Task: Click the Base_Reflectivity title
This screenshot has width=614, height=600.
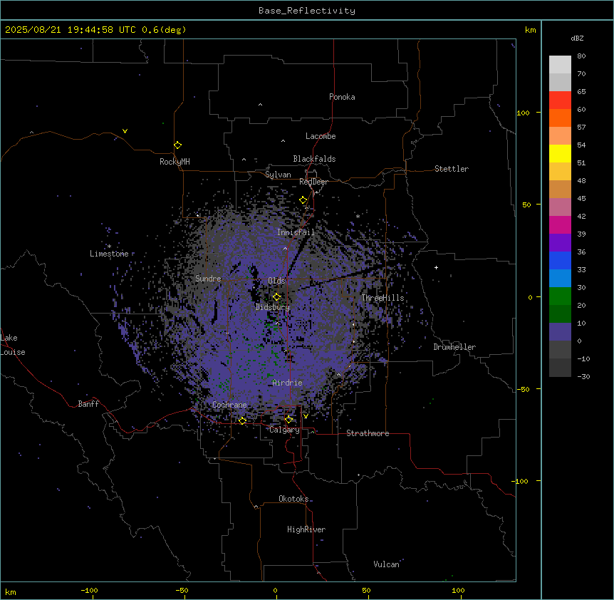Action: pos(307,11)
